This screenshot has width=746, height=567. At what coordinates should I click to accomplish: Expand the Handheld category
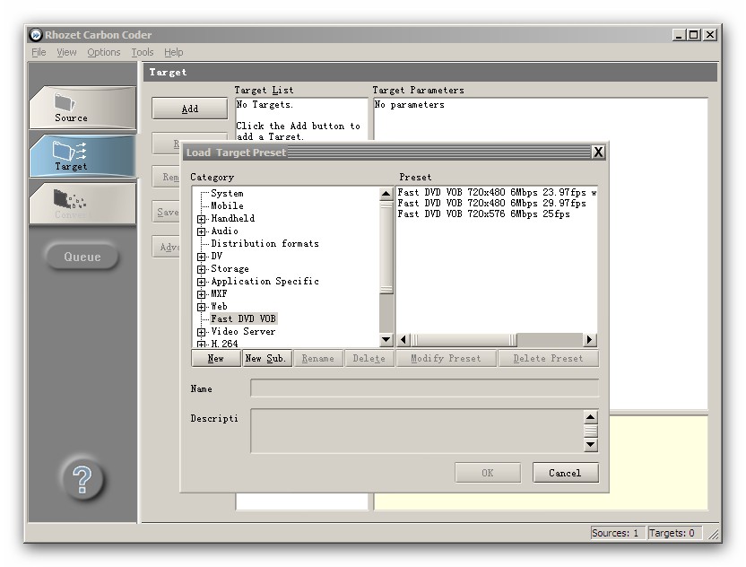(x=202, y=219)
